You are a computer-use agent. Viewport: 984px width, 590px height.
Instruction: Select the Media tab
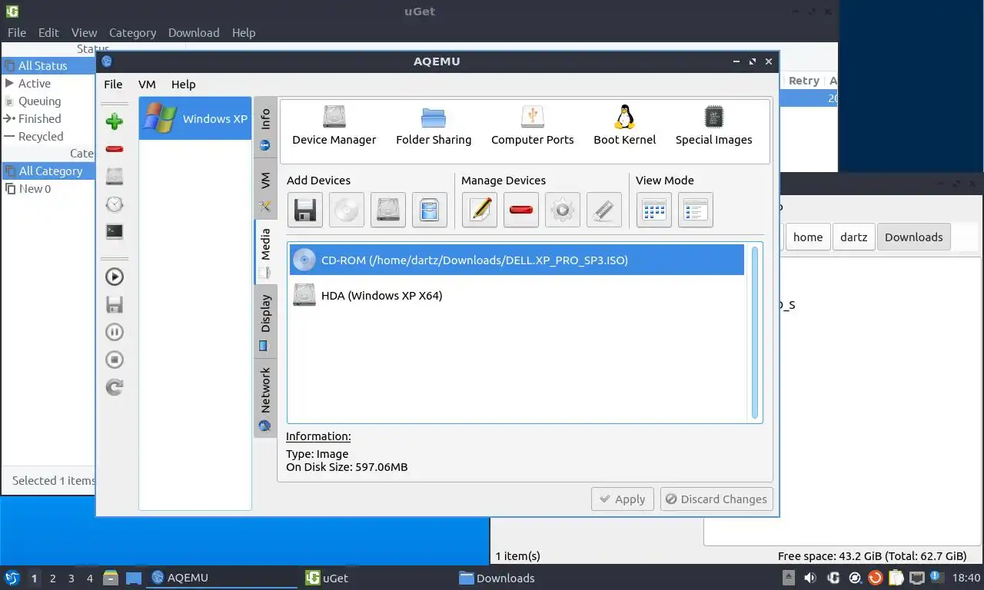coord(265,252)
